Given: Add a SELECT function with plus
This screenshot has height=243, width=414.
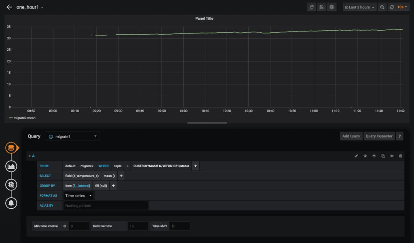Looking at the screenshot, I should pyautogui.click(x=121, y=176).
